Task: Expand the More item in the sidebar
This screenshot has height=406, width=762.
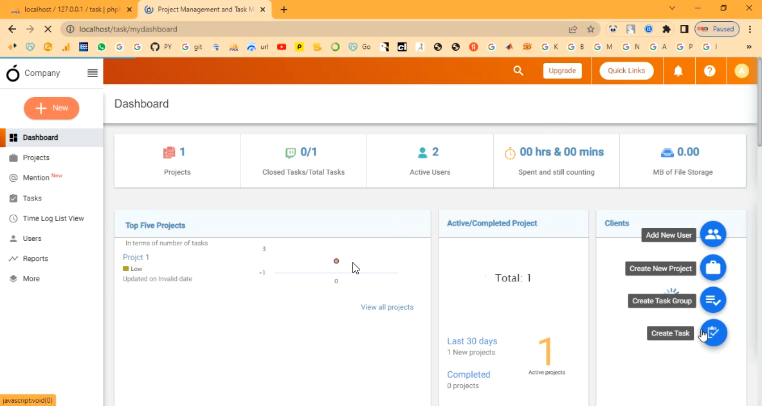Action: click(51, 279)
